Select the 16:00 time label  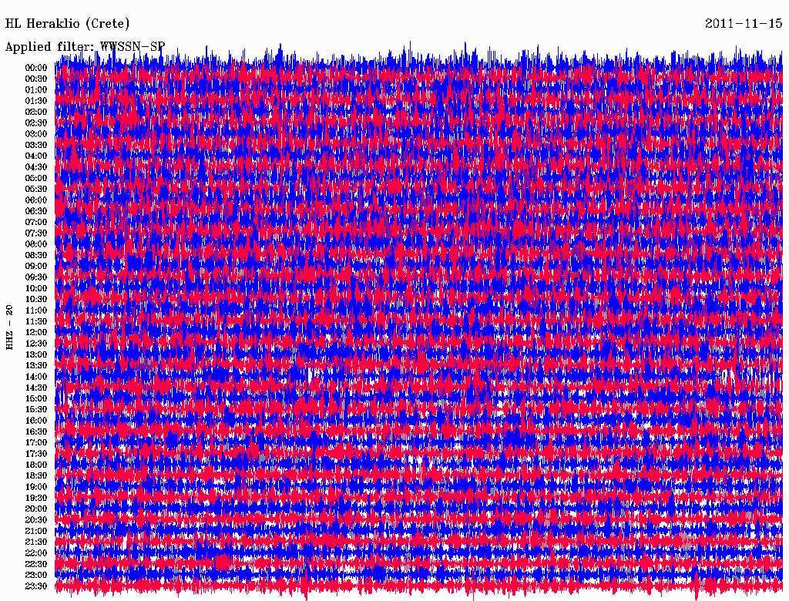[x=36, y=421]
